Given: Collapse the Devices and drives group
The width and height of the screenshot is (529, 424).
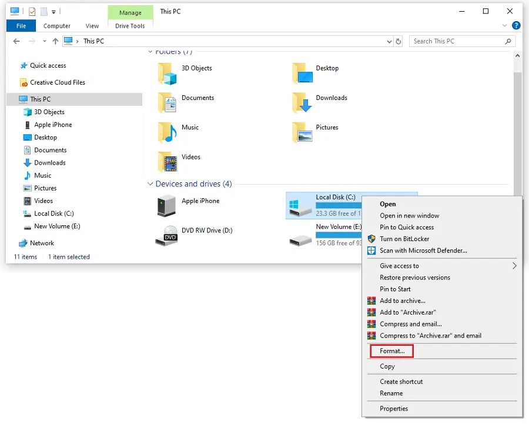Looking at the screenshot, I should [150, 184].
